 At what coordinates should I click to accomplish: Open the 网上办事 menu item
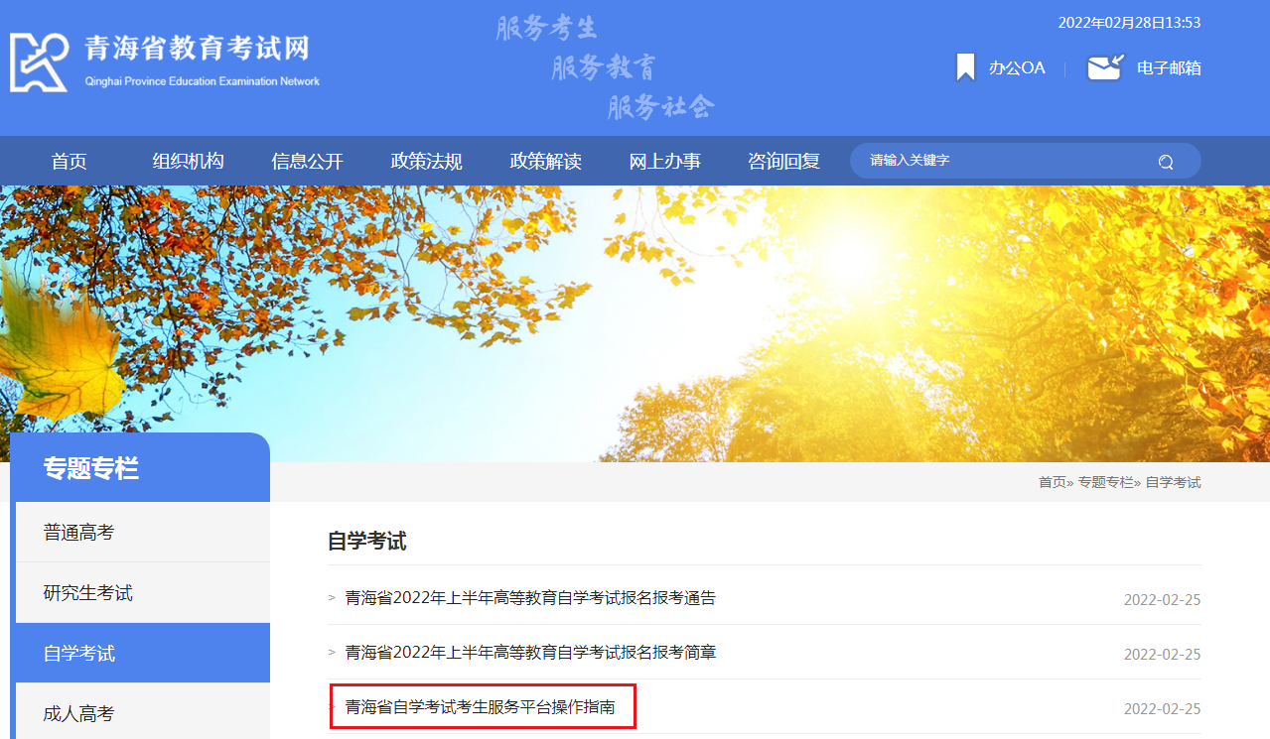pos(665,162)
